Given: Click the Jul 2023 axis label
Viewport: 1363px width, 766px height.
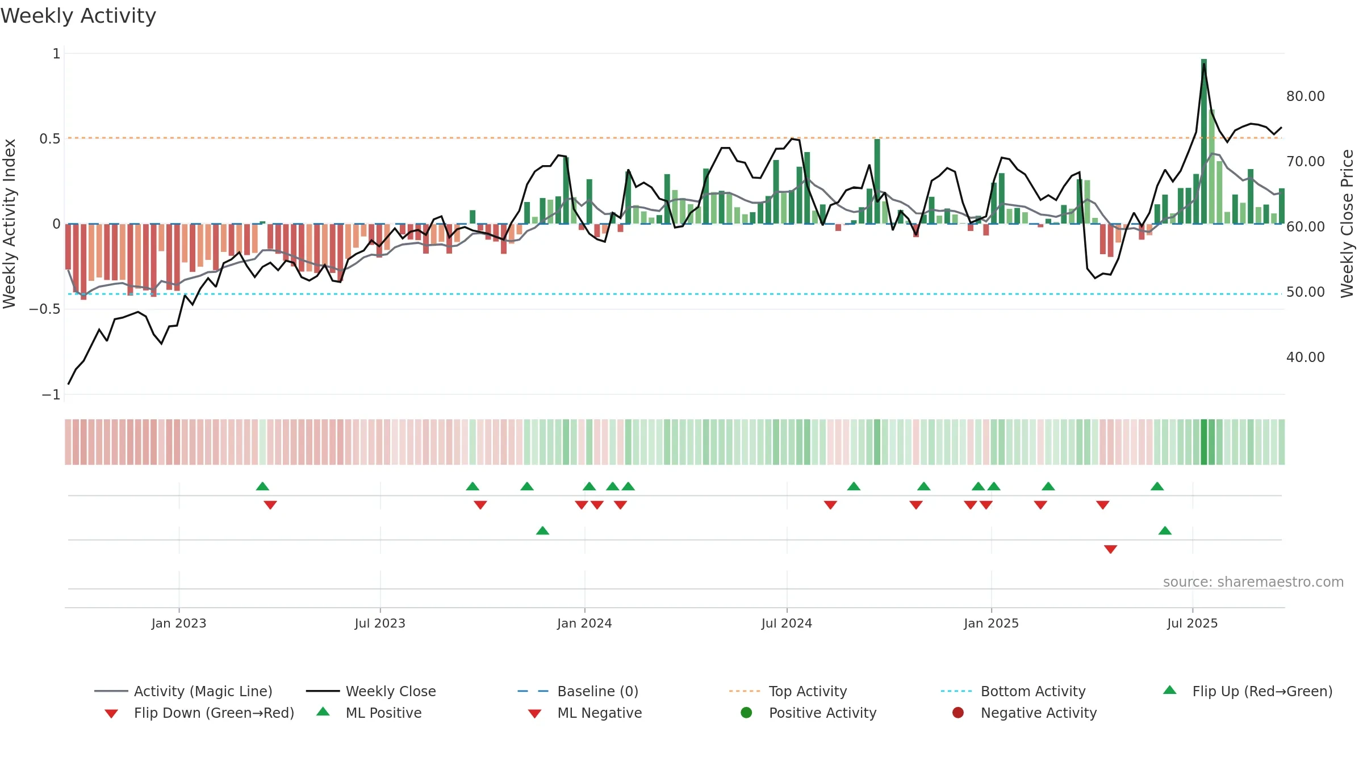Looking at the screenshot, I should (380, 623).
